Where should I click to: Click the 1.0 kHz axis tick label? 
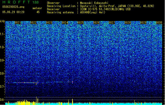pyautogui.click(x=2, y=47)
